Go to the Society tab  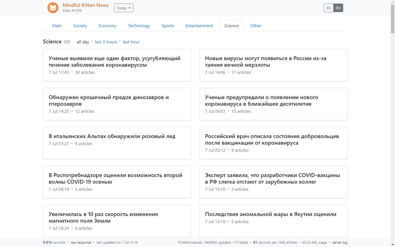coord(80,26)
